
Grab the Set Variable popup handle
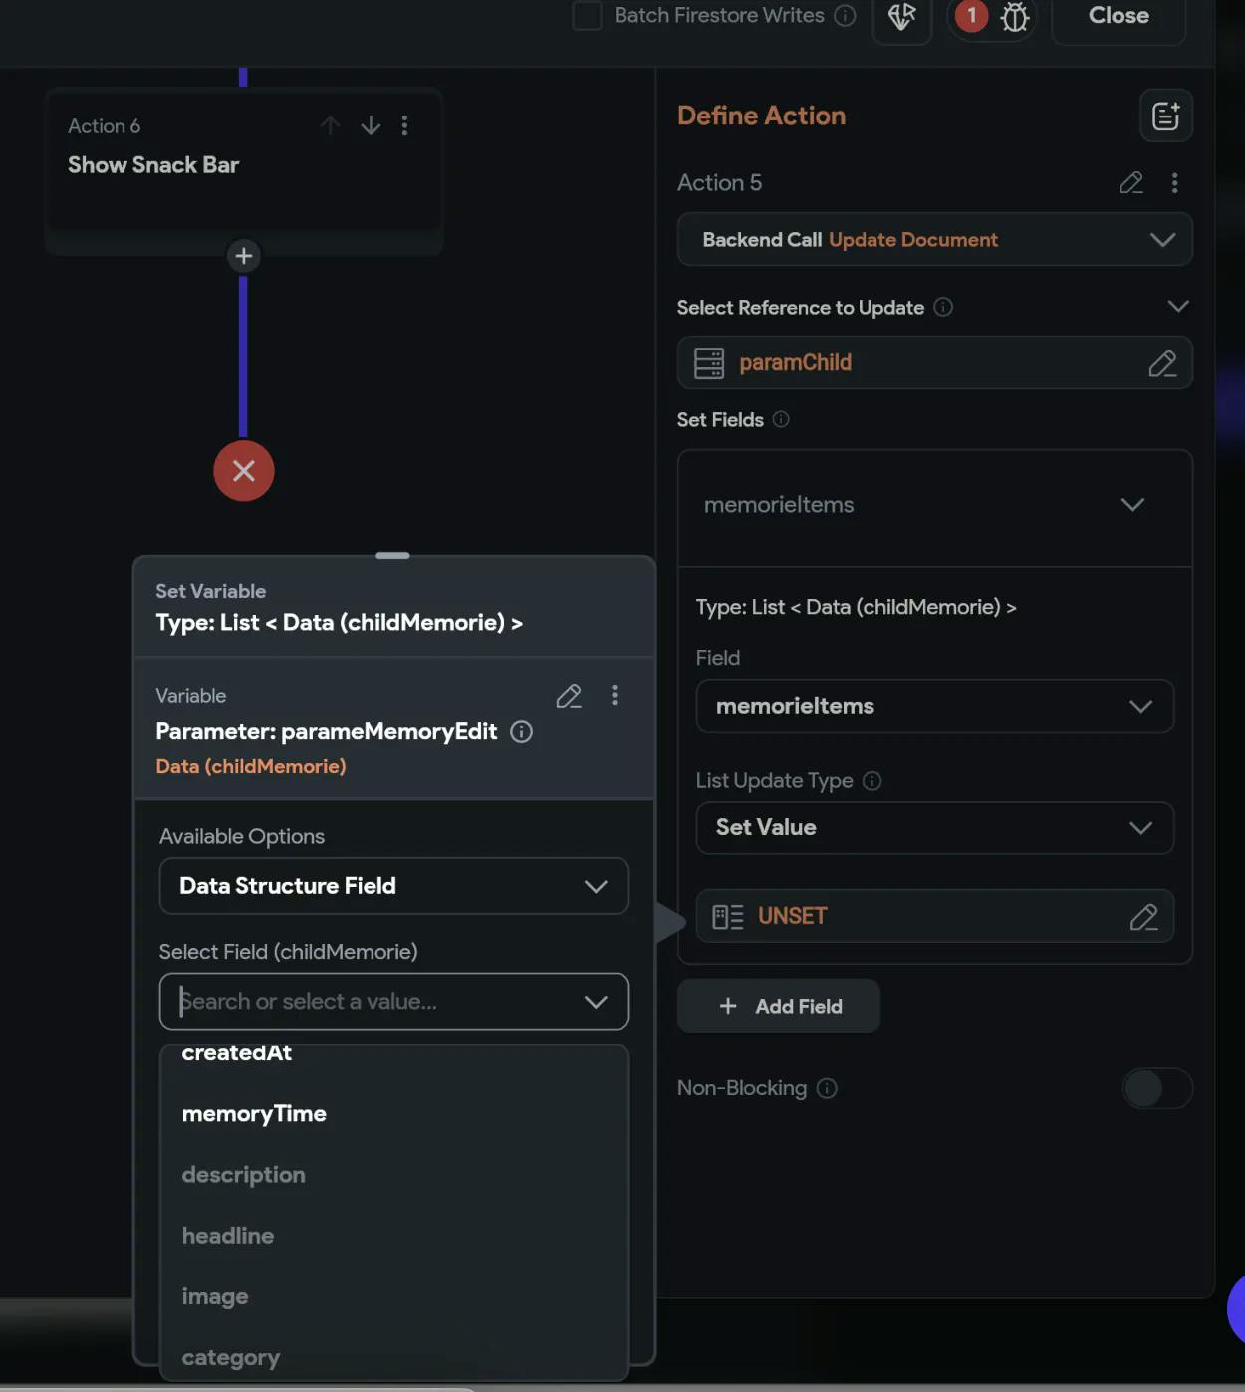pyautogui.click(x=392, y=555)
